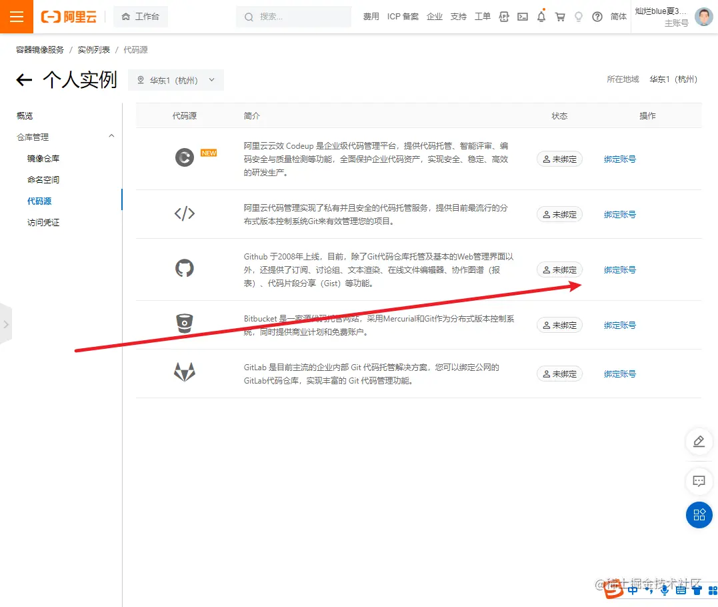Click 未绑定 status for Bitbucket
Image resolution: width=718 pixels, height=607 pixels.
click(559, 326)
